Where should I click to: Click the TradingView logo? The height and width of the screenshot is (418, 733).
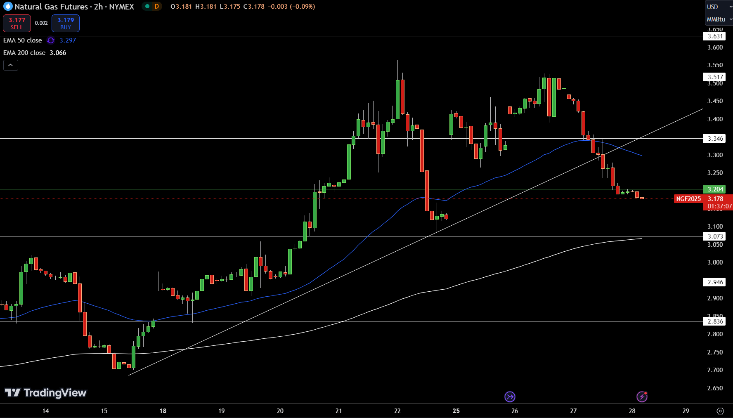tap(45, 393)
